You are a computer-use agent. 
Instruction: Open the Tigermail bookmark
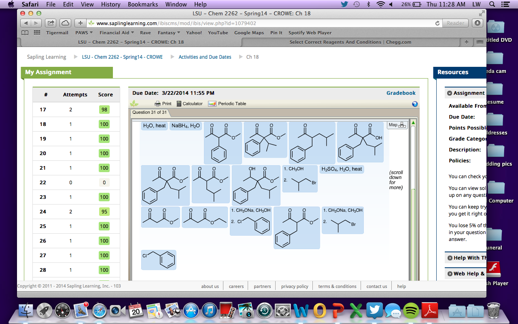(x=57, y=33)
